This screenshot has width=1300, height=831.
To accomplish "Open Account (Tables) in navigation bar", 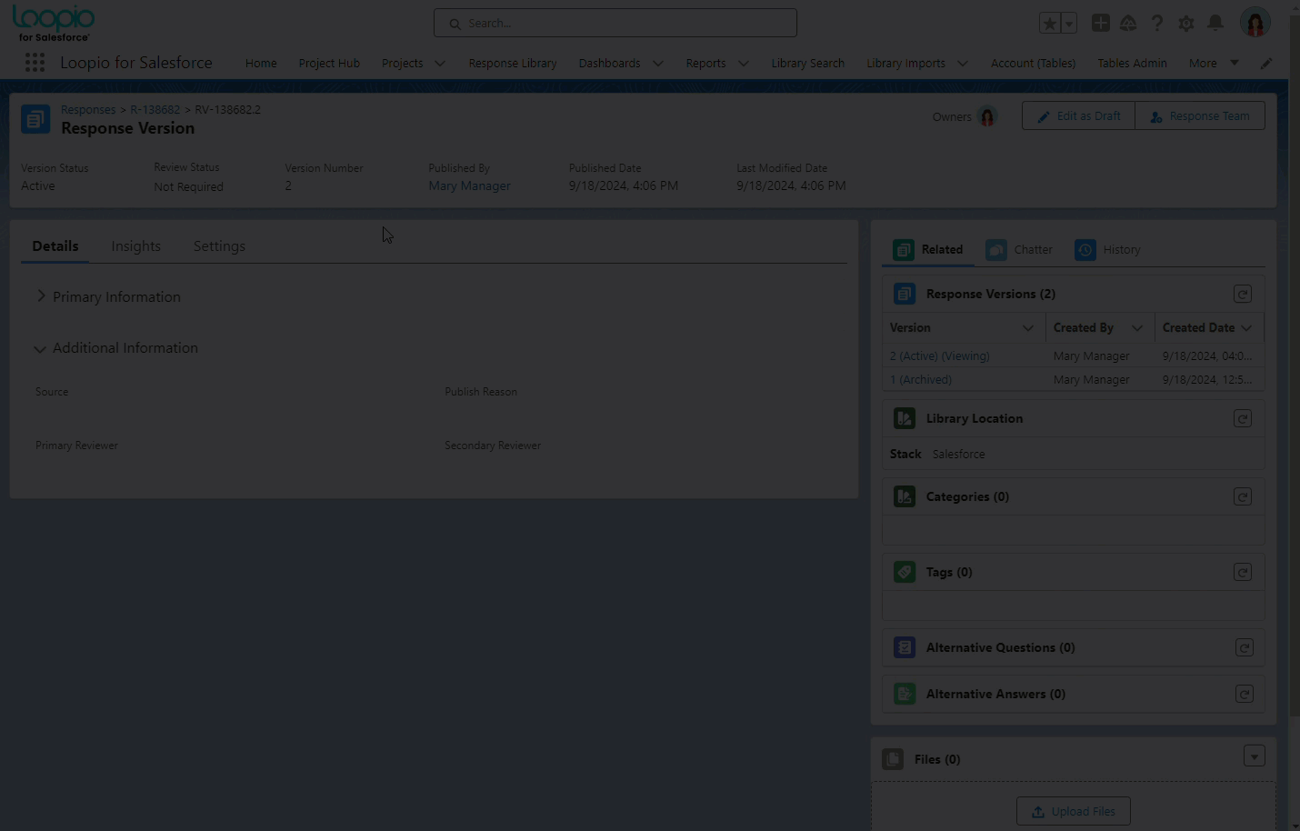I will 1033,64.
